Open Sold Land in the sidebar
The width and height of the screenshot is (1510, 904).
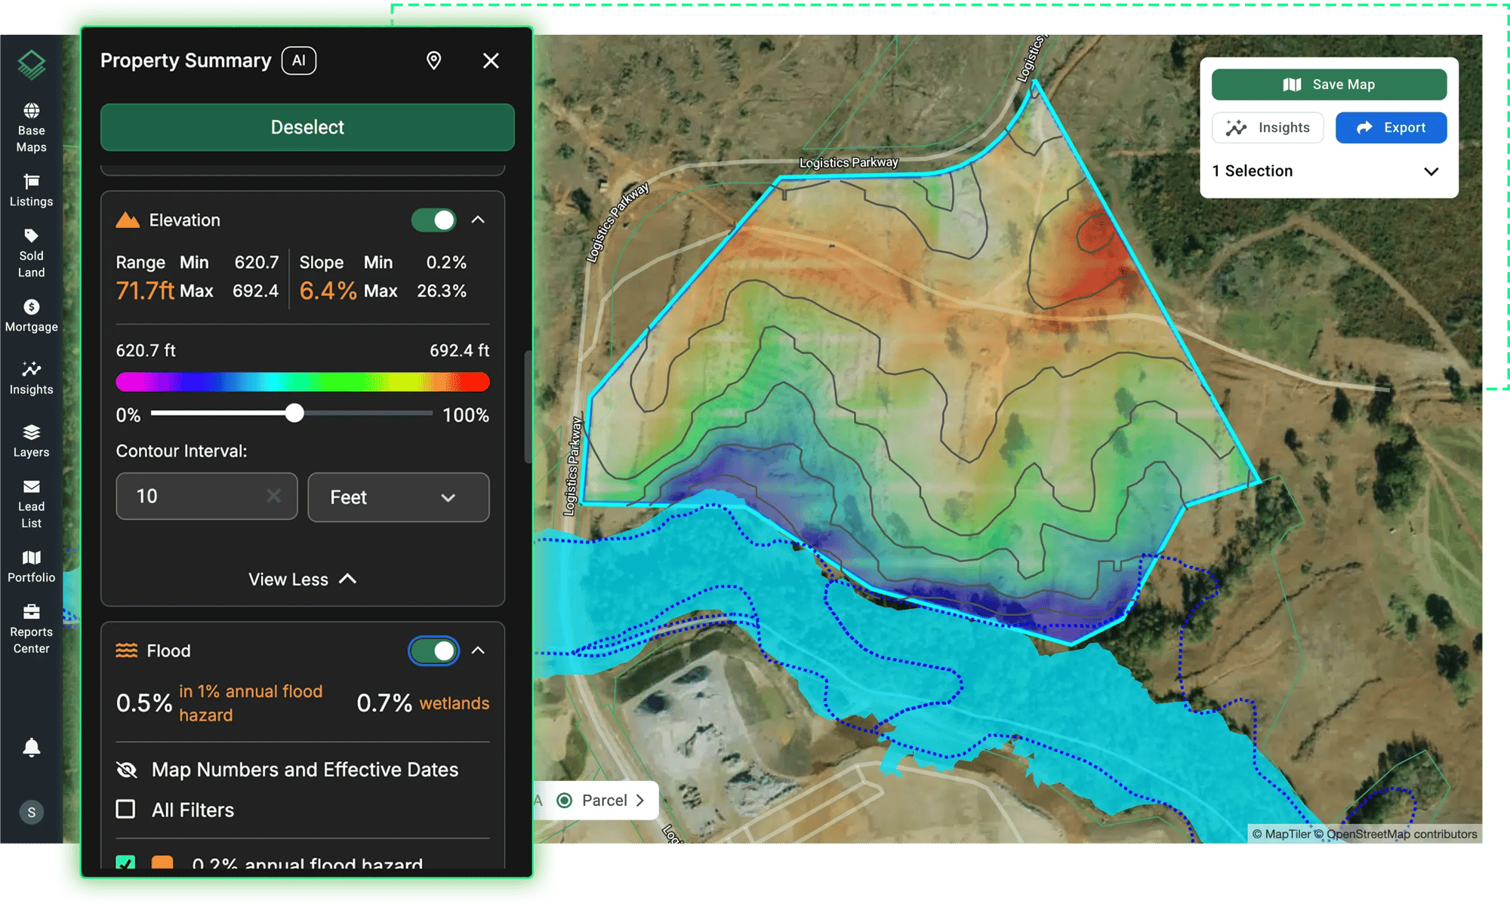point(31,254)
